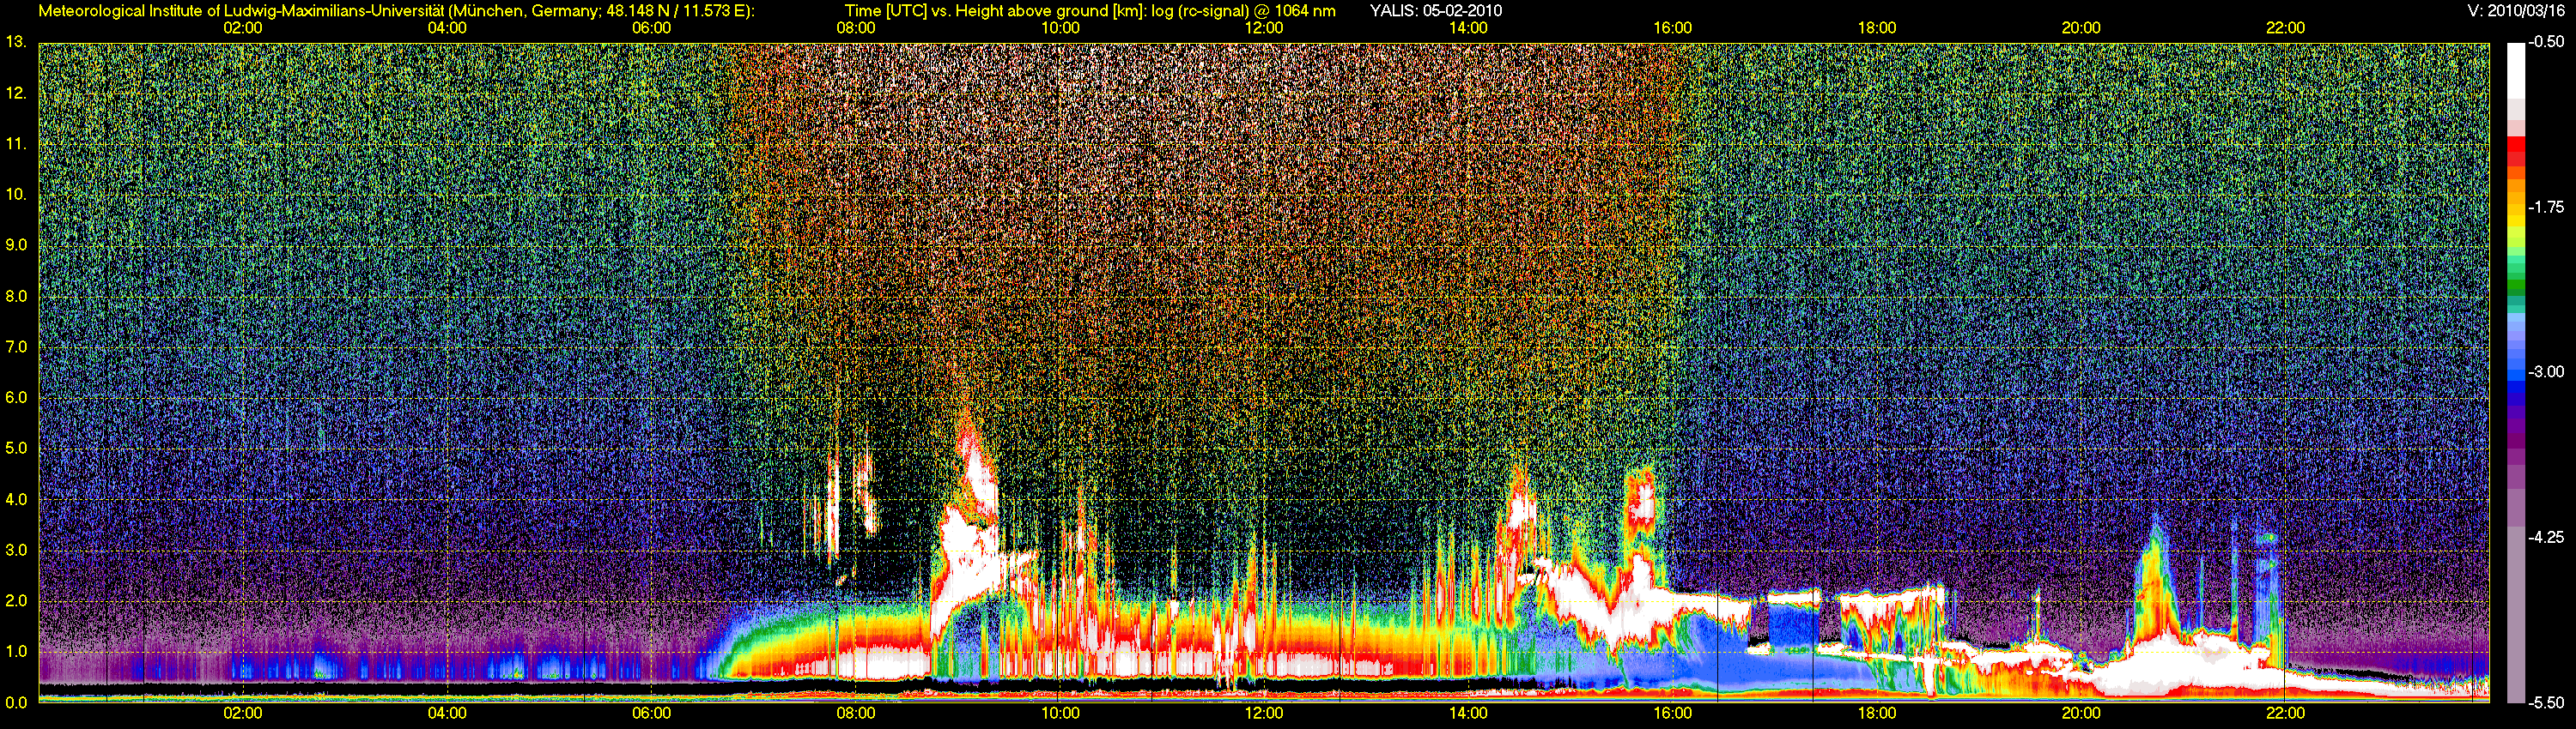This screenshot has width=2576, height=729.
Task: Click '04:00' on the lower time axis
Action: pos(447,713)
